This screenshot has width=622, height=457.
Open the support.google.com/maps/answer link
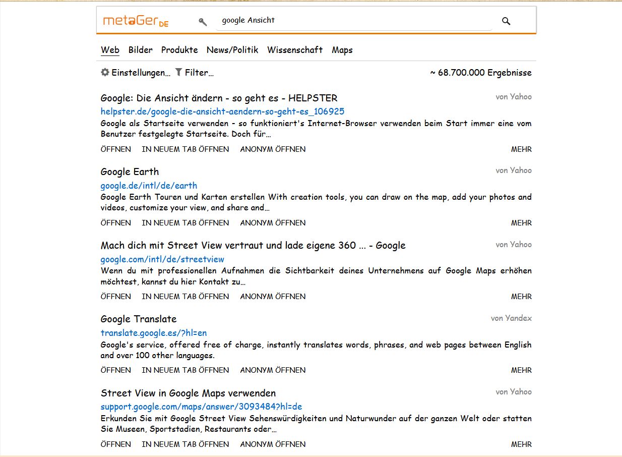[201, 407]
